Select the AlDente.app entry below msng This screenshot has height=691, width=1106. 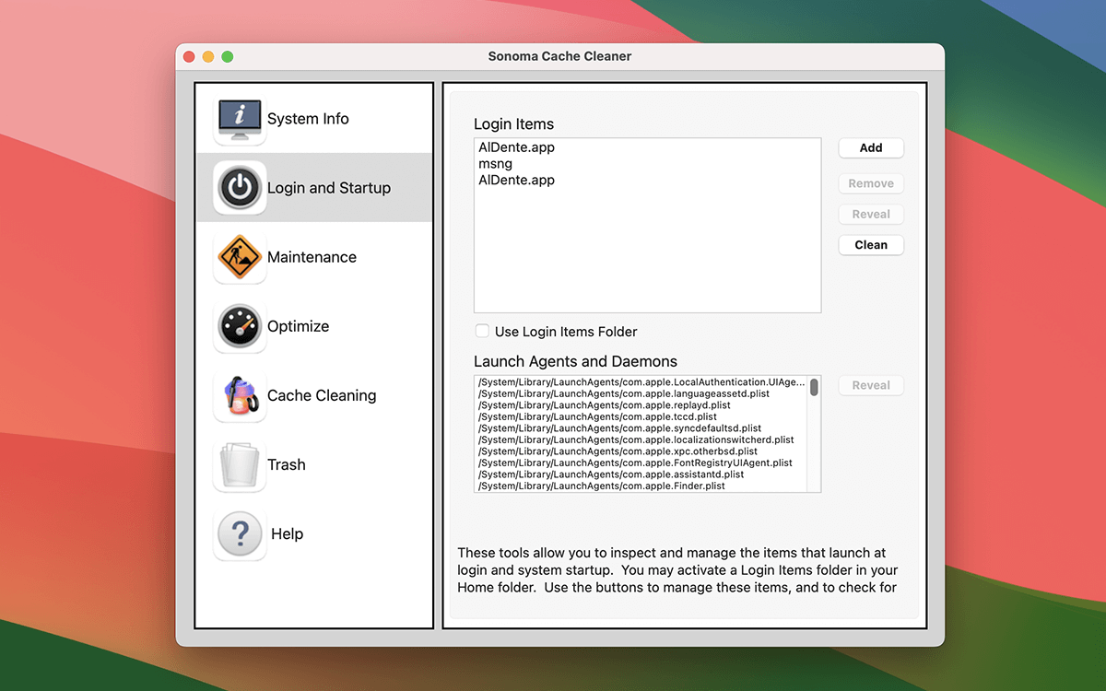point(647,181)
